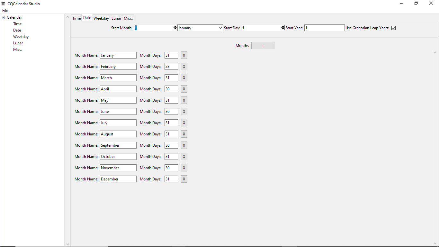Toggle Use Gregorian Leap Years checkbox
The image size is (439, 247).
pyautogui.click(x=394, y=28)
